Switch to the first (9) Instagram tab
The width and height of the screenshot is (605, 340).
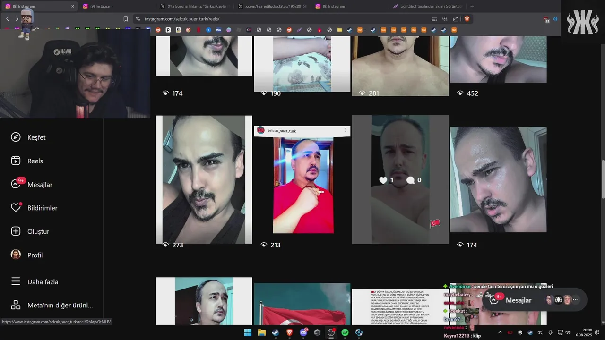click(40, 6)
